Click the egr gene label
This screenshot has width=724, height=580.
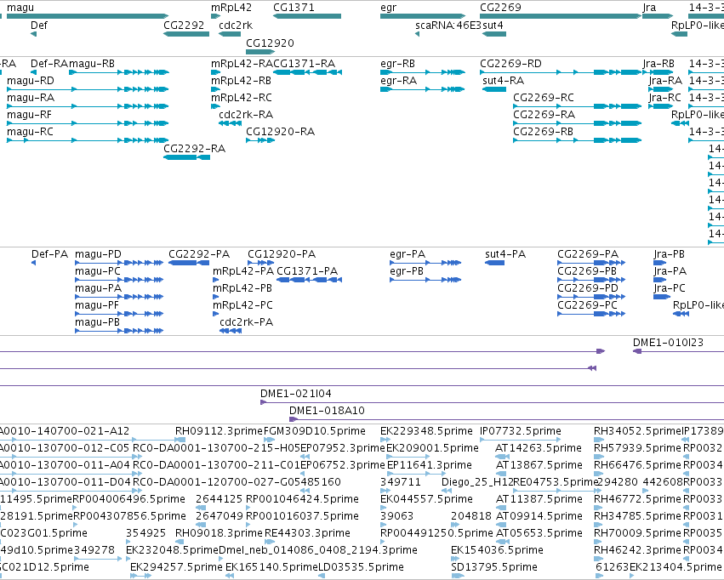click(388, 8)
